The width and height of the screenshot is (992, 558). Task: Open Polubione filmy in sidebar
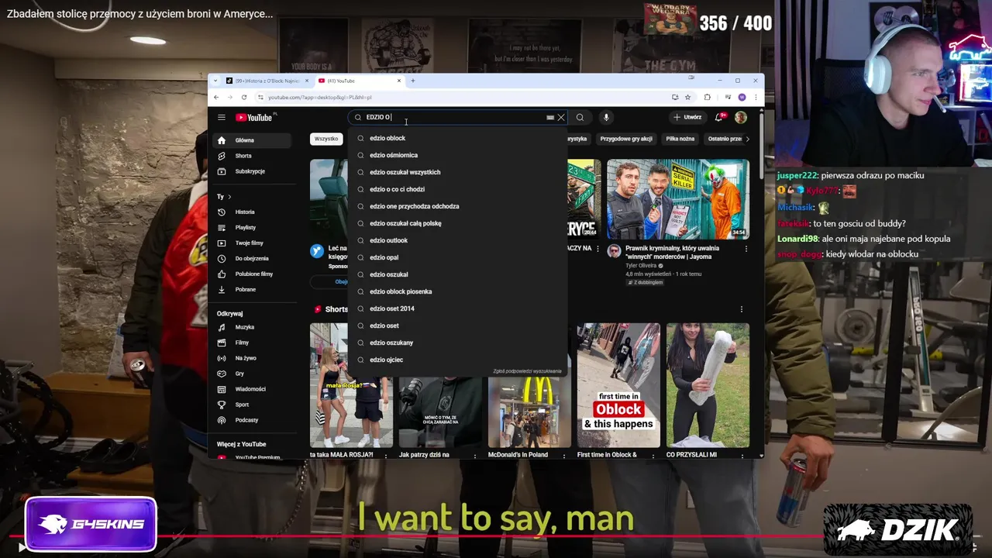coord(251,274)
